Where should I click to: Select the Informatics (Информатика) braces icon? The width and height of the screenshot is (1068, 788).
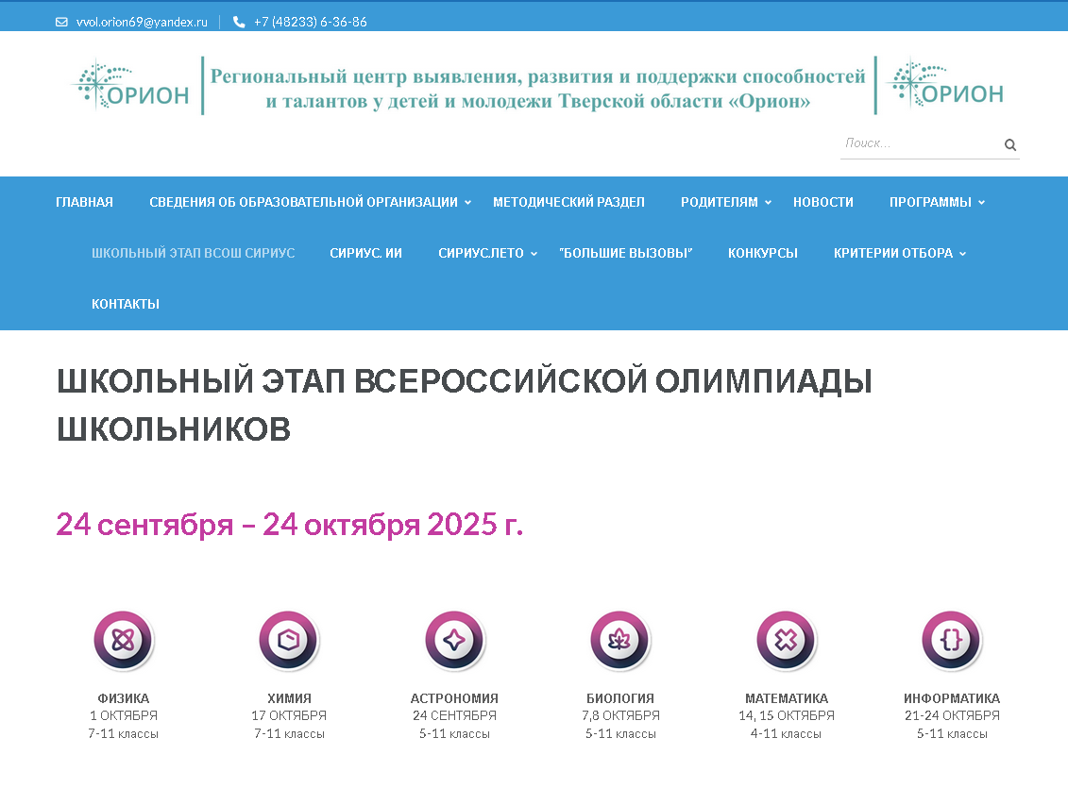[x=951, y=642]
